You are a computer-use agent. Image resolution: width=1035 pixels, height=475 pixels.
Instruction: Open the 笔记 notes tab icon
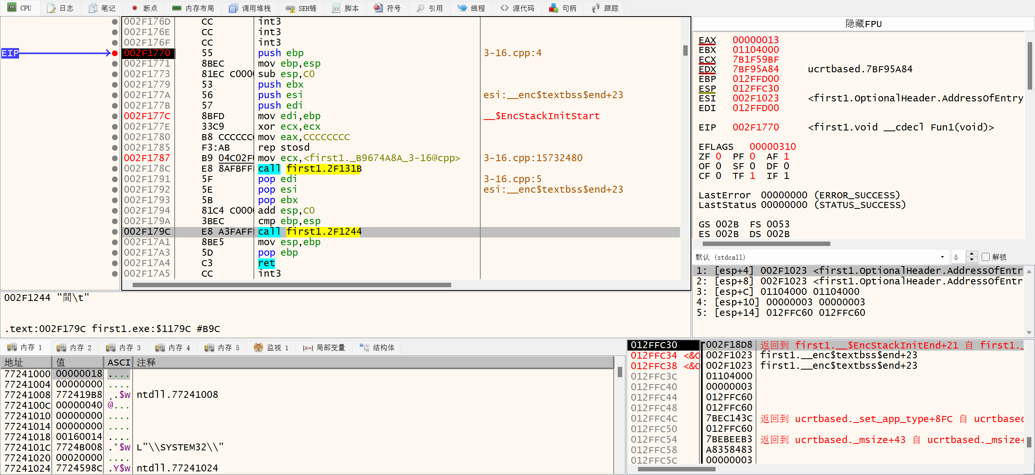click(93, 8)
